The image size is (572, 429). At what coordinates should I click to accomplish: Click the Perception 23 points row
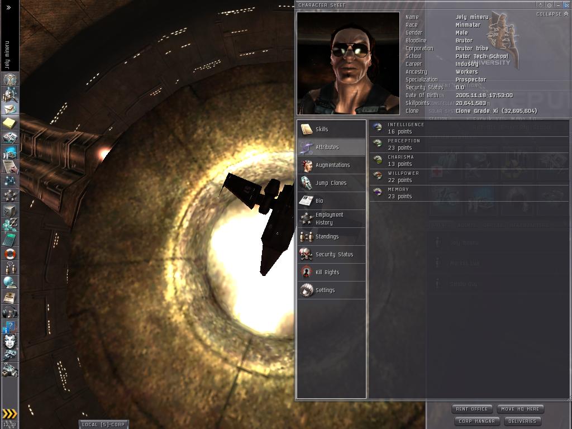pos(469,144)
